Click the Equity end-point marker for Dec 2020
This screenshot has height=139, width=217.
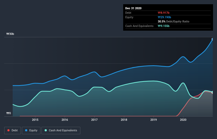213,39
